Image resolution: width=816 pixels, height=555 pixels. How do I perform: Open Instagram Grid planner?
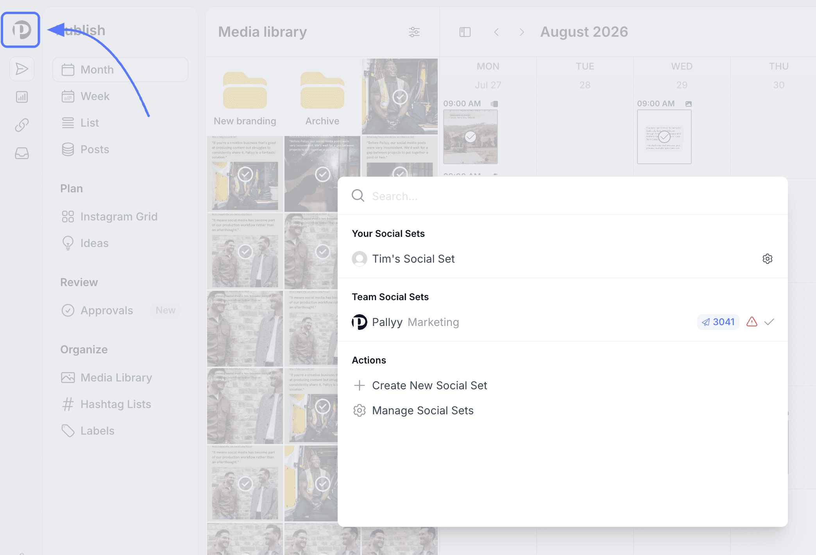(120, 217)
